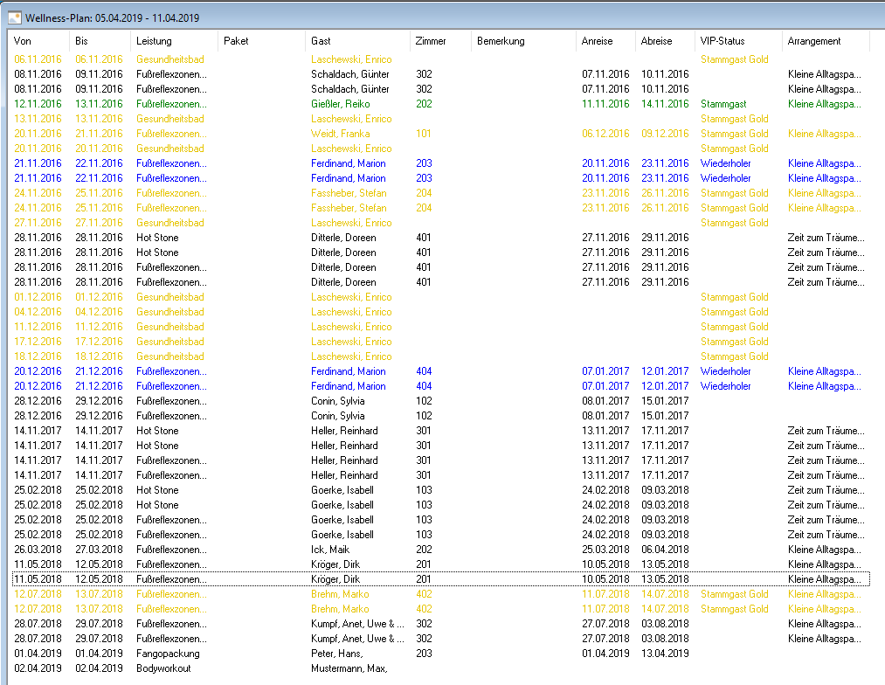Select guest Ick, Maik
The image size is (885, 685).
[330, 550]
